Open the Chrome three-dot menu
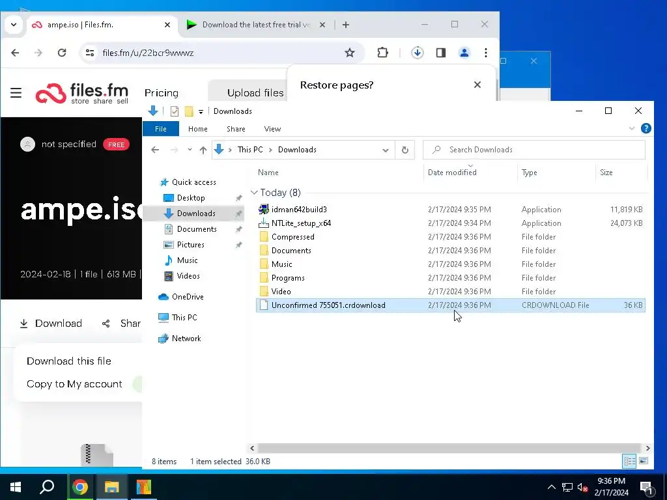This screenshot has height=500, width=667. pos(486,53)
